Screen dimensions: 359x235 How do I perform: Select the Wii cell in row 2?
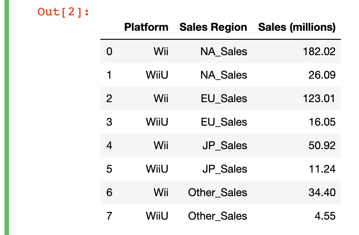click(161, 99)
